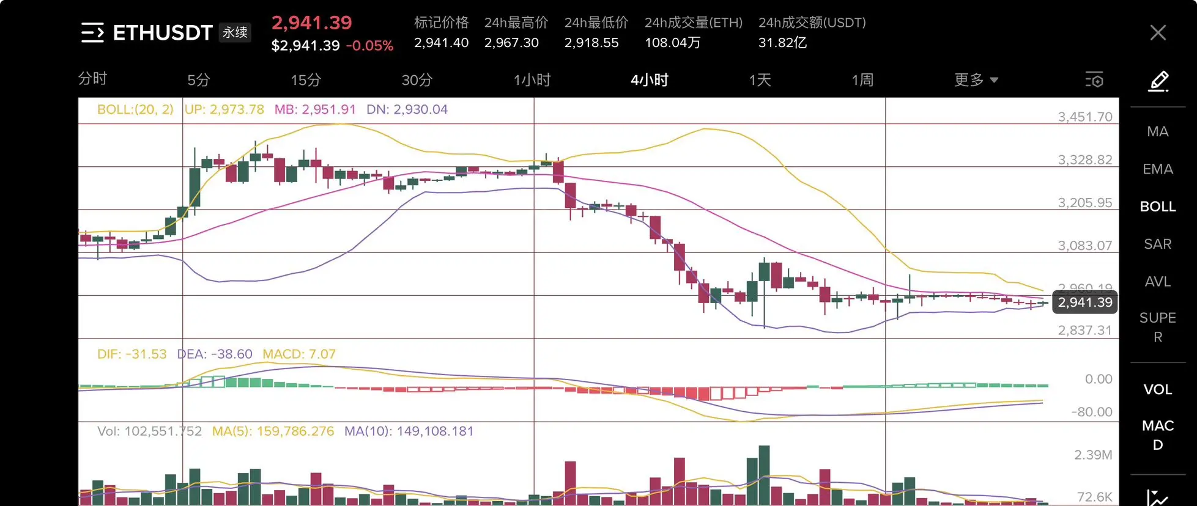Click the 3,451.70 price axis label

pos(1085,117)
